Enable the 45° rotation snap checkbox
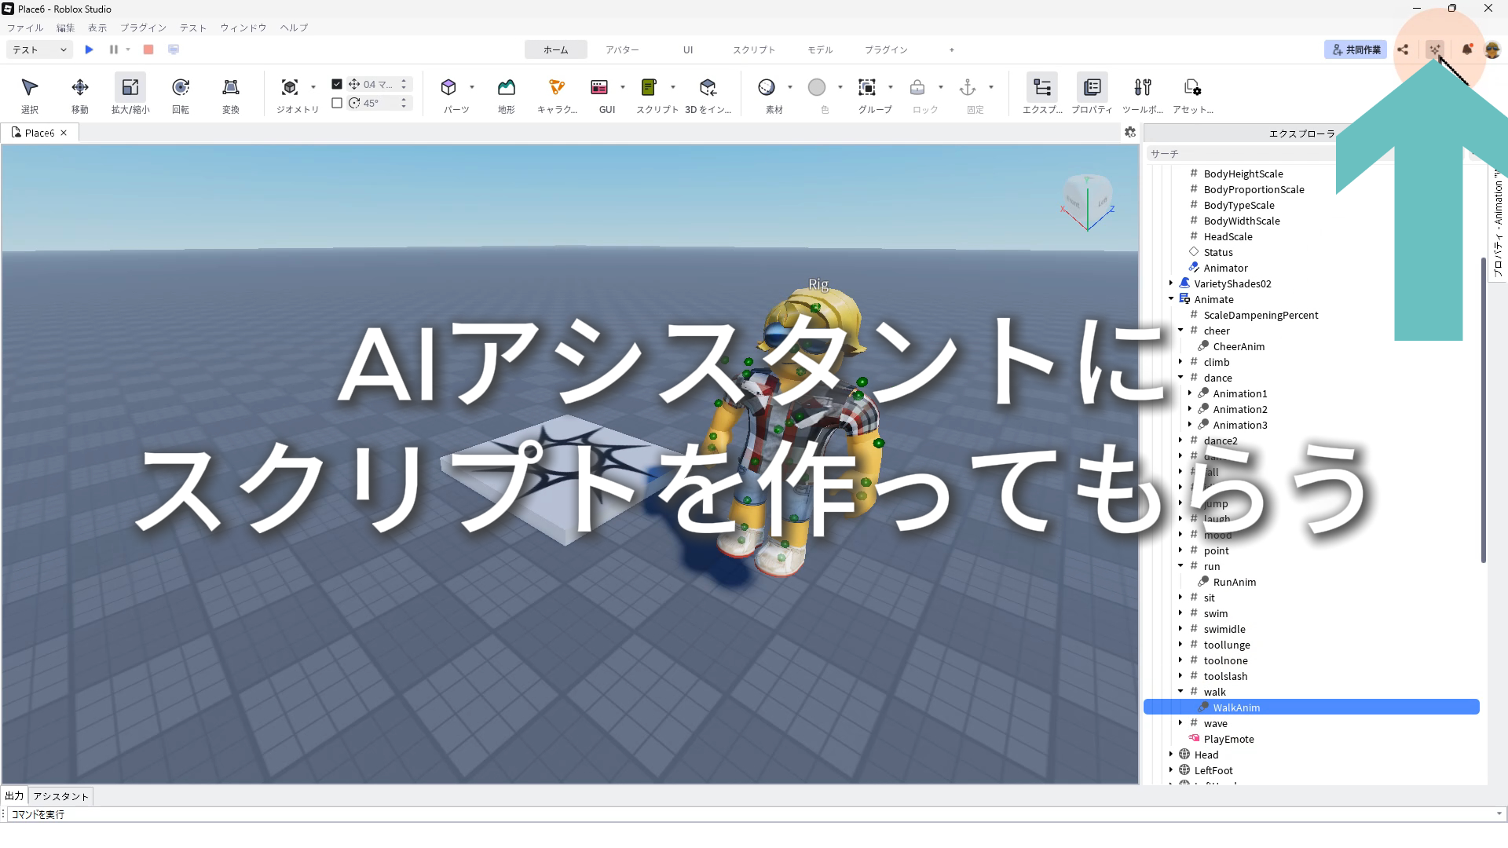 (337, 103)
